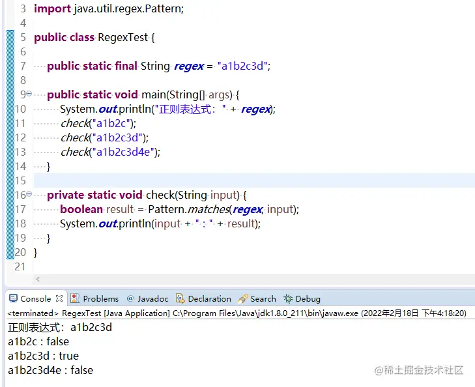The image size is (475, 387).
Task: Click console line '正则表达式: a1b2c3d'
Action: coord(60,327)
